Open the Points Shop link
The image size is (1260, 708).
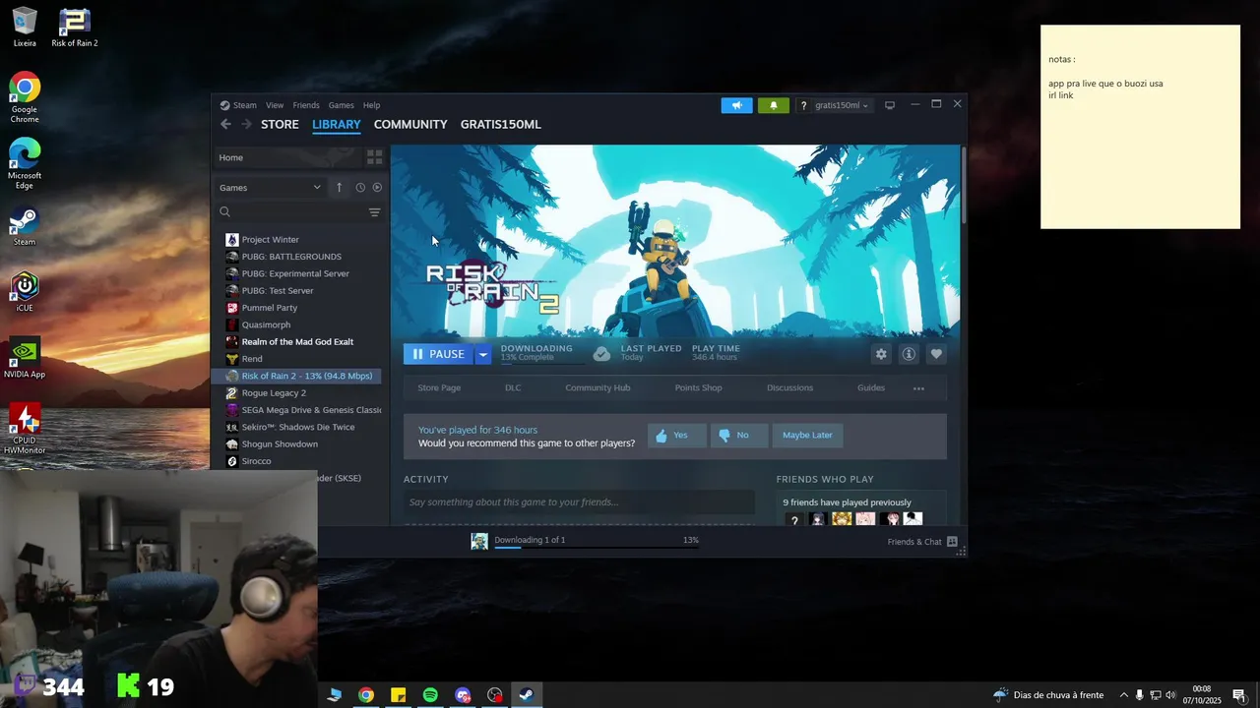pos(698,388)
